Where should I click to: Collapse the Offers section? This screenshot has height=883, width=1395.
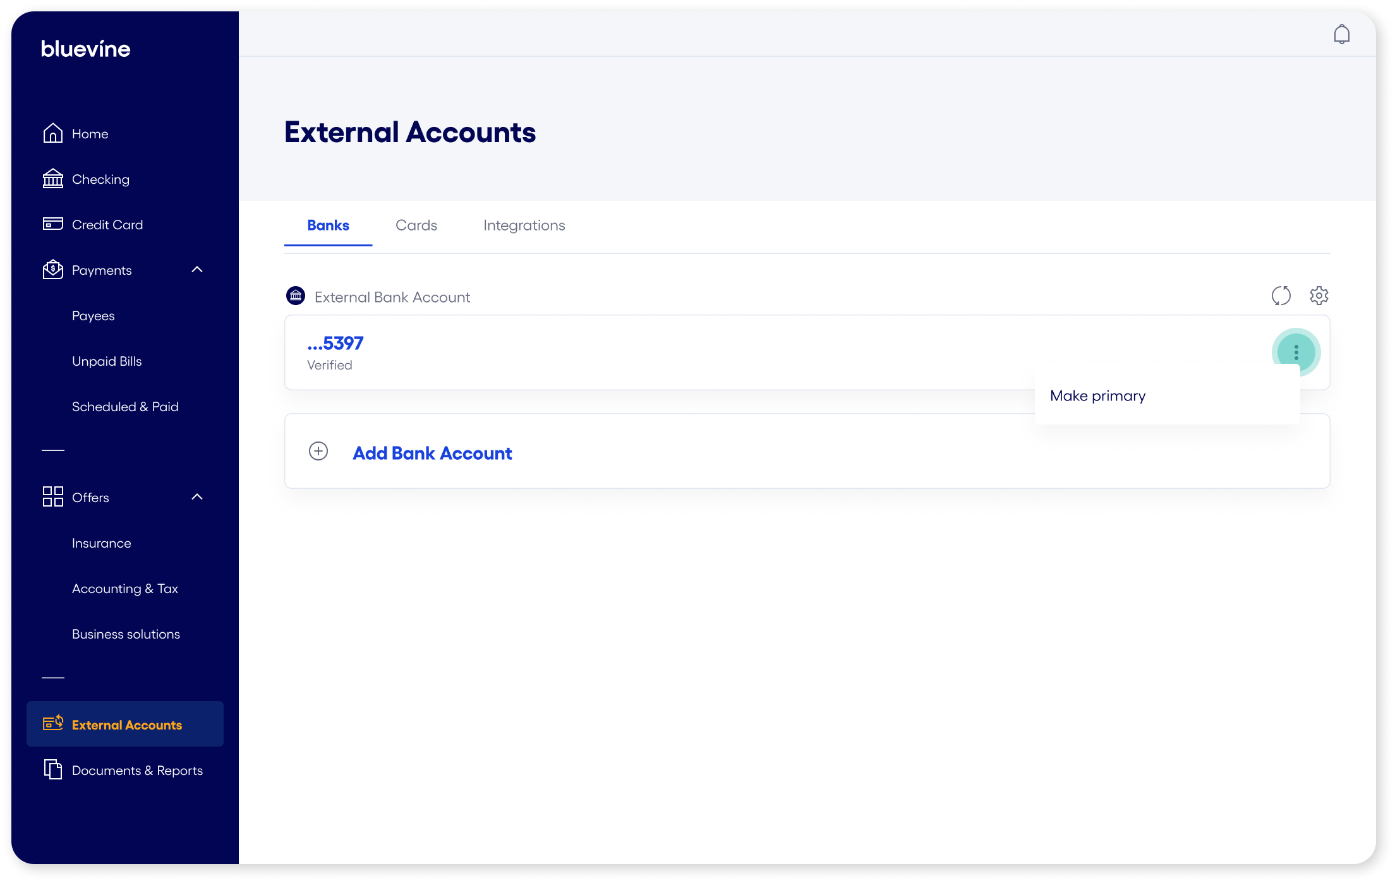coord(197,497)
